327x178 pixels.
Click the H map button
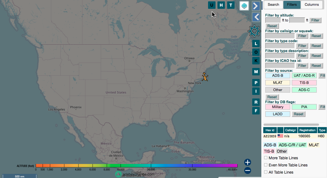pos(221,5)
